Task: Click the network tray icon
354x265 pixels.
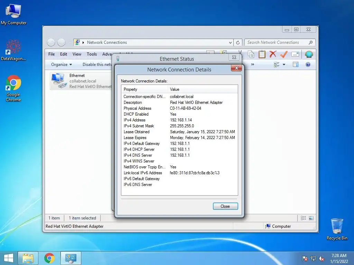Action: pyautogui.click(x=313, y=258)
